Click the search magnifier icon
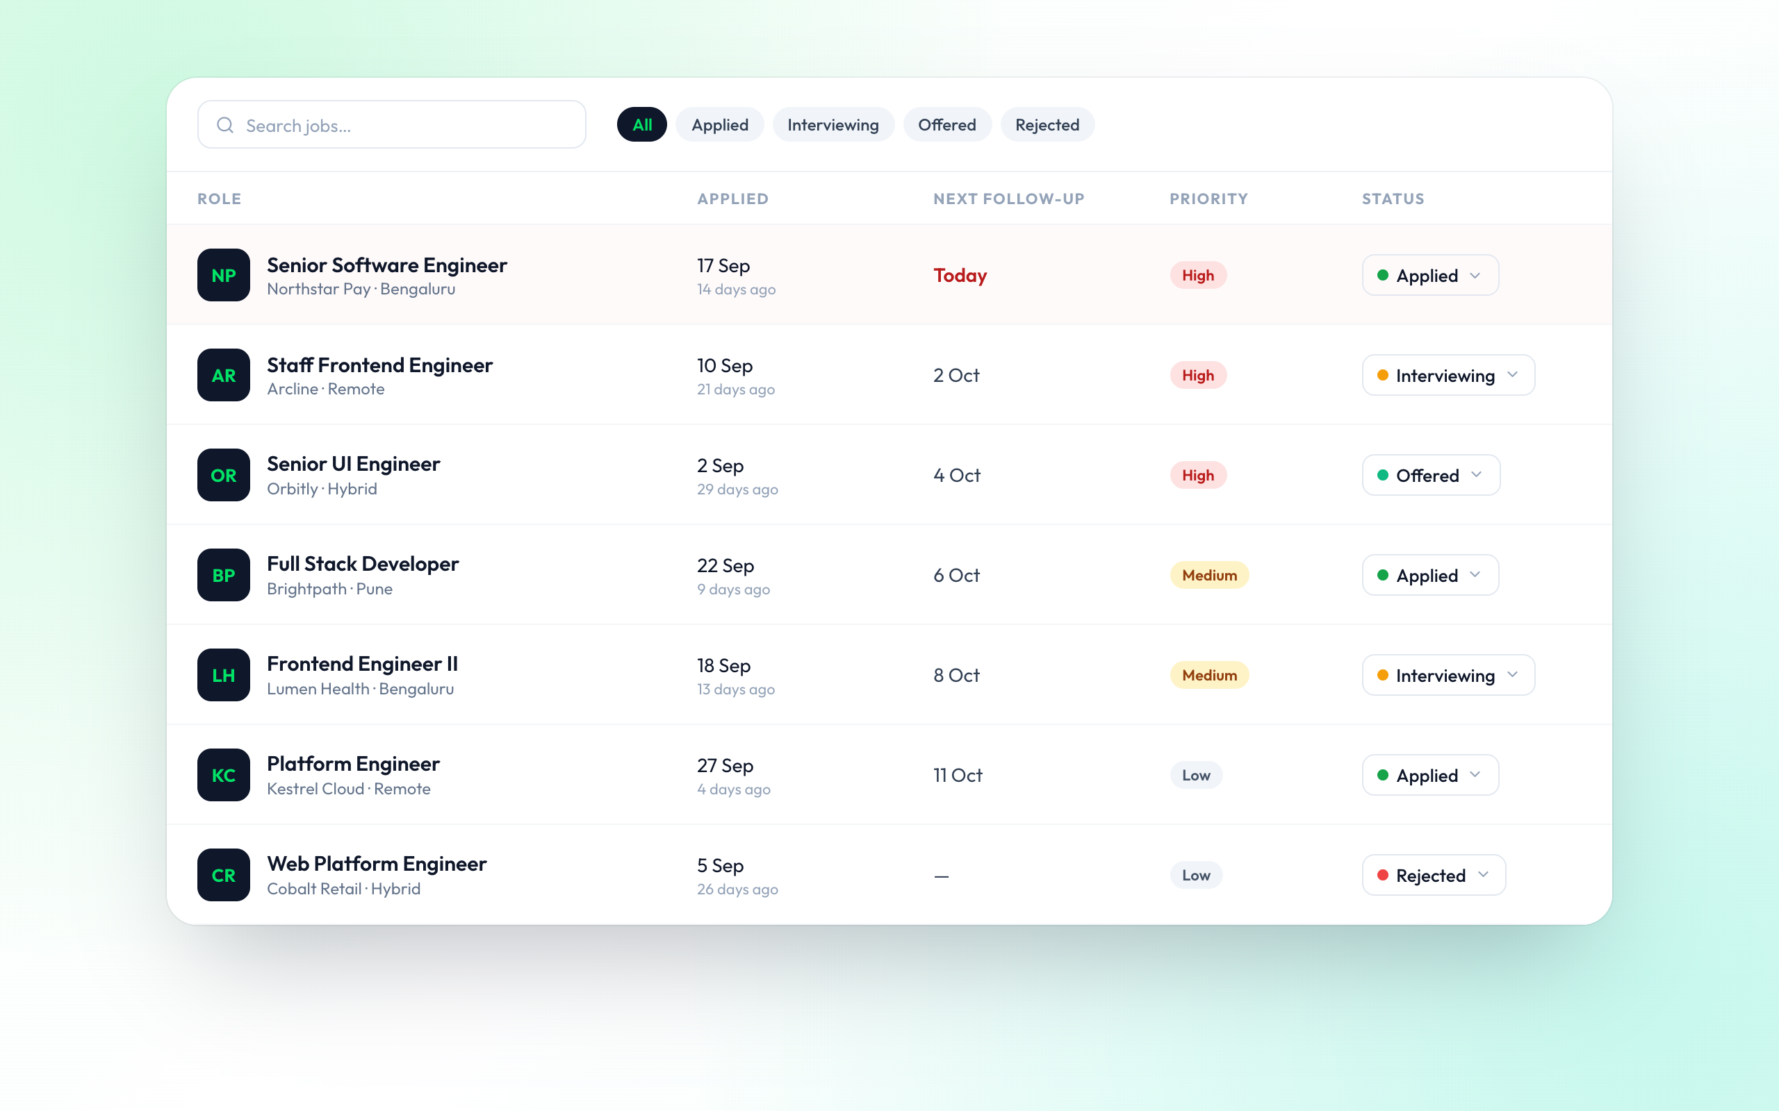1779x1111 pixels. pyautogui.click(x=225, y=125)
